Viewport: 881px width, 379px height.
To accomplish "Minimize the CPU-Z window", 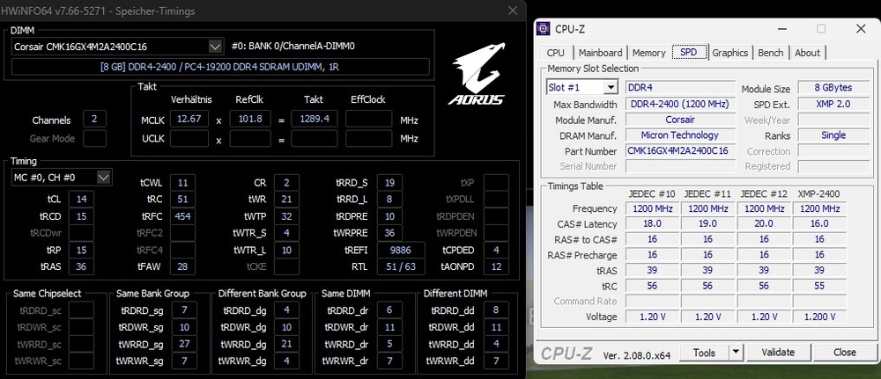I will click(x=781, y=29).
